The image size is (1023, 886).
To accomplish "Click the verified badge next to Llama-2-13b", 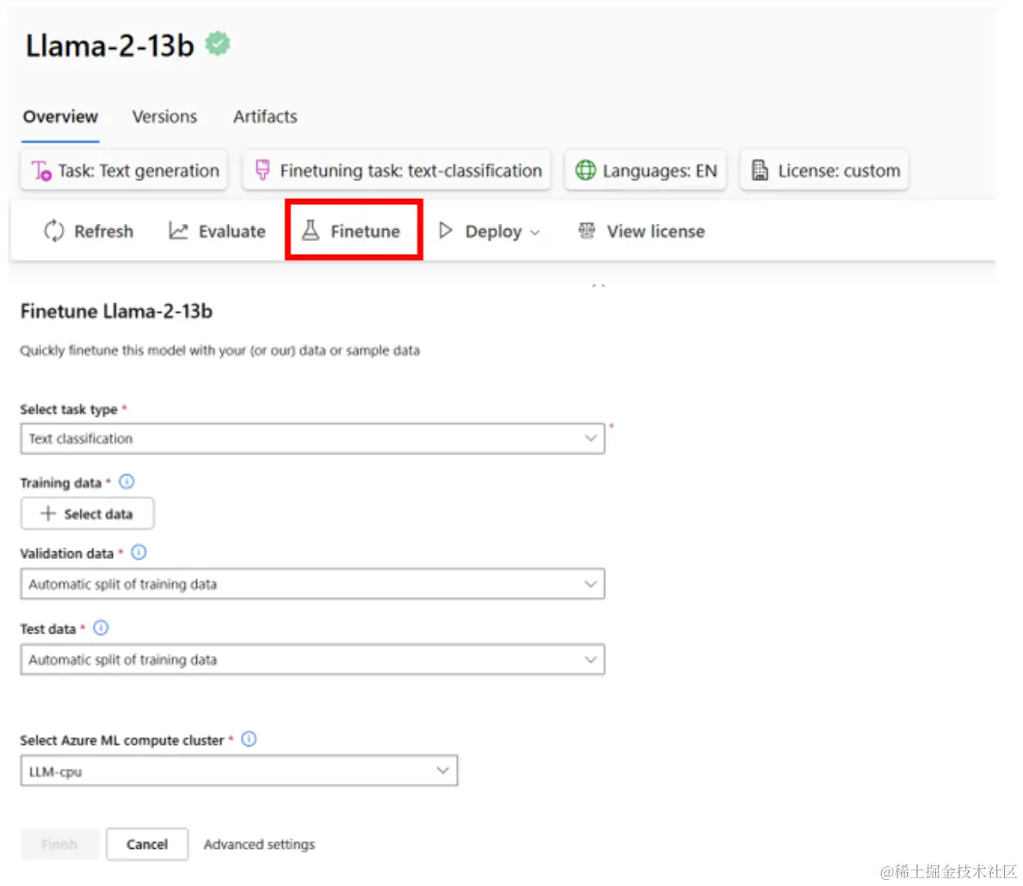I will pos(218,44).
